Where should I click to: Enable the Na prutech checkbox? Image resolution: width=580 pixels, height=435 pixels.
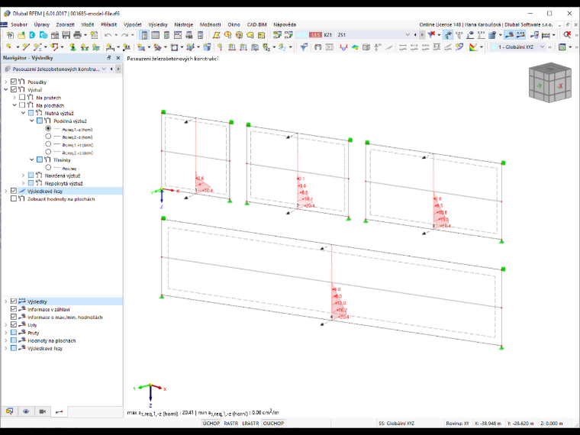click(x=22, y=97)
